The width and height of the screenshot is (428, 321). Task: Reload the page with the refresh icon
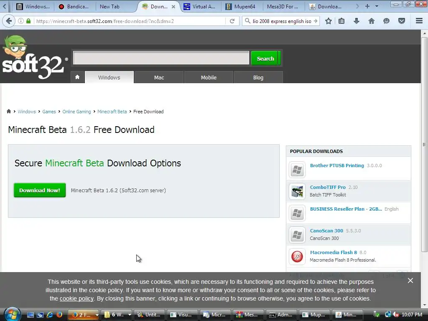pyautogui.click(x=232, y=21)
